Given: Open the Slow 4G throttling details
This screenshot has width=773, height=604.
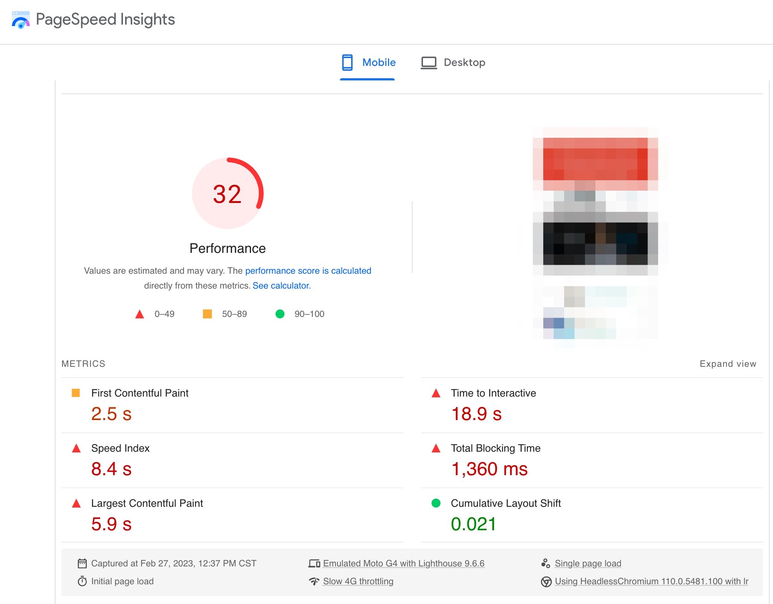Looking at the screenshot, I should 358,581.
